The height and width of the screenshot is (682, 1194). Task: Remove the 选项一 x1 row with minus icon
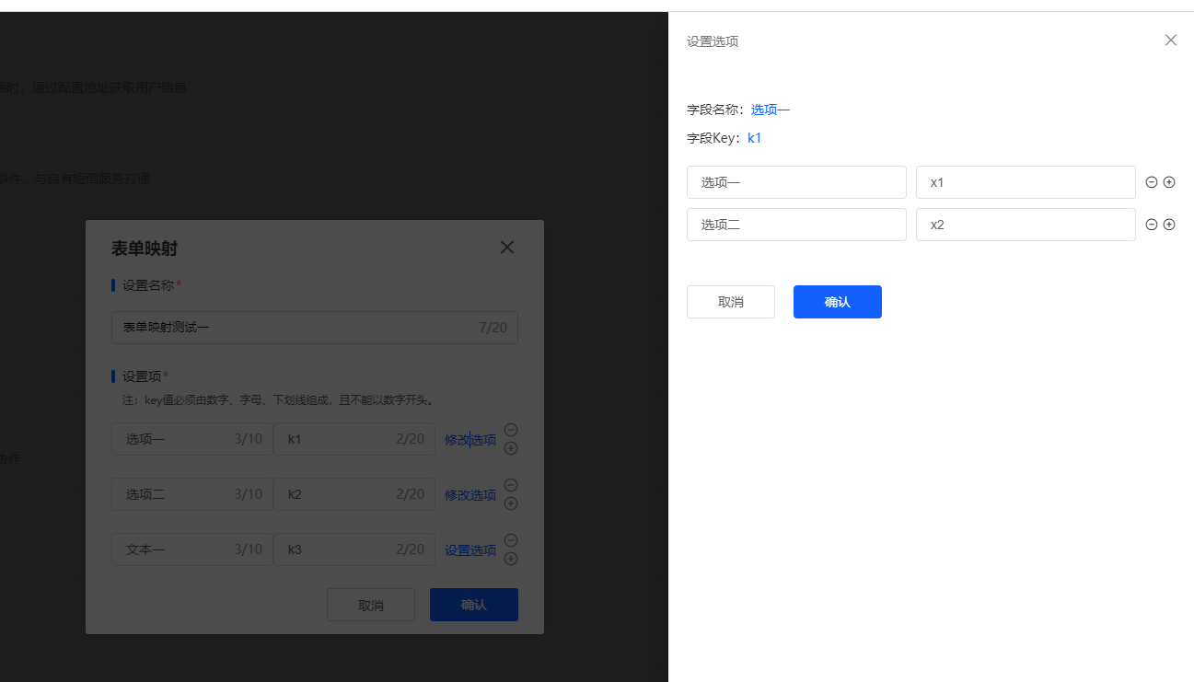coord(1151,182)
